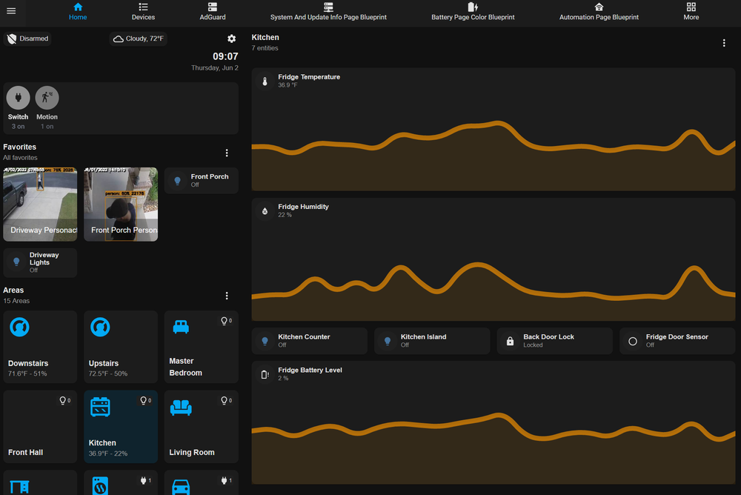This screenshot has height=495, width=741.
Task: Open the Favorites options menu
Action: (x=227, y=153)
